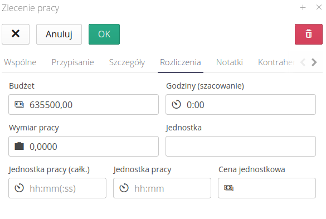Select the Szczegóły tab
The image size is (326, 219).
point(127,62)
